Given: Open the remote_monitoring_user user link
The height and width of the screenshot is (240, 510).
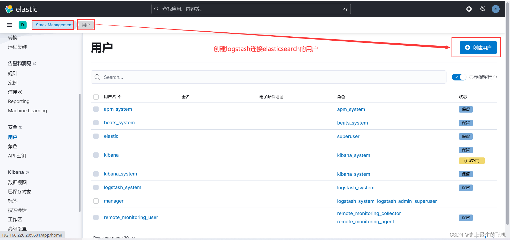Looking at the screenshot, I should 131,217.
